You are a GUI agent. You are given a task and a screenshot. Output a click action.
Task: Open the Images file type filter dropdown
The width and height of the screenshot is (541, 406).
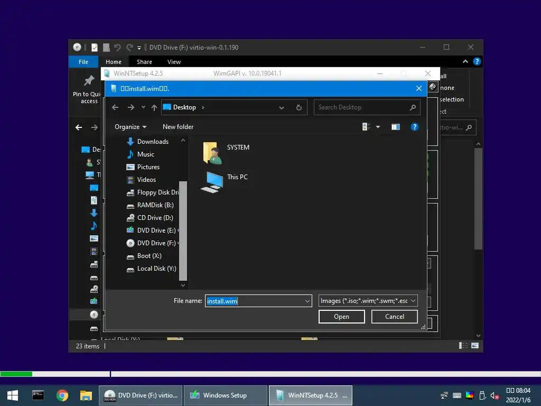click(x=368, y=301)
